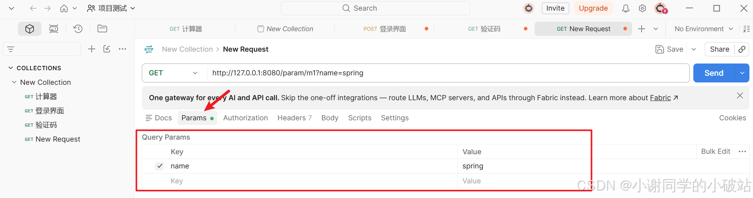Open the request Settings tab
This screenshot has width=753, height=198.
395,118
